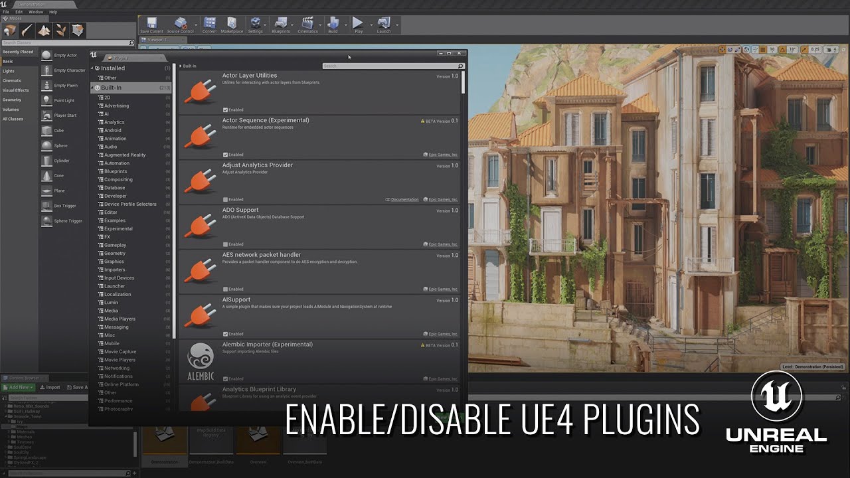Click the Launch toolbar icon

(x=383, y=23)
